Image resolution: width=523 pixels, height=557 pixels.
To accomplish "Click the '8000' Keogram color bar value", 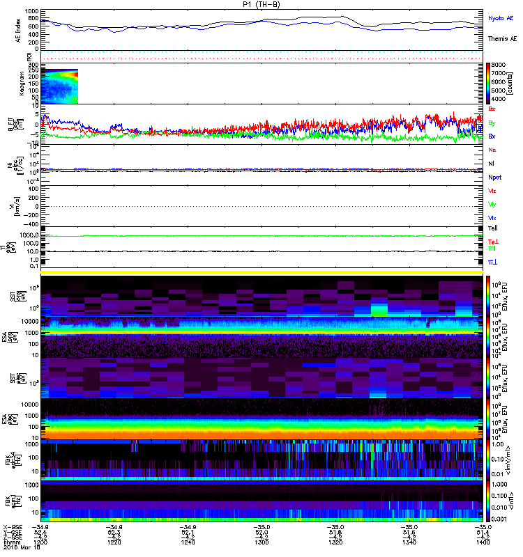I will (x=499, y=65).
